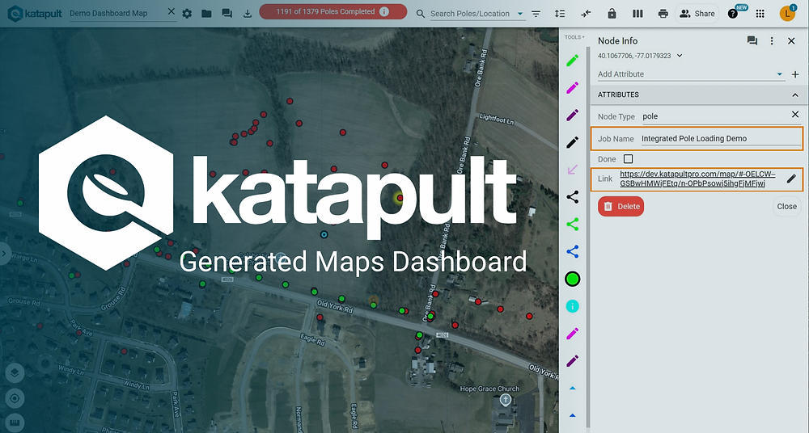Click the red Delete button
The height and width of the screenshot is (433, 809).
point(621,206)
